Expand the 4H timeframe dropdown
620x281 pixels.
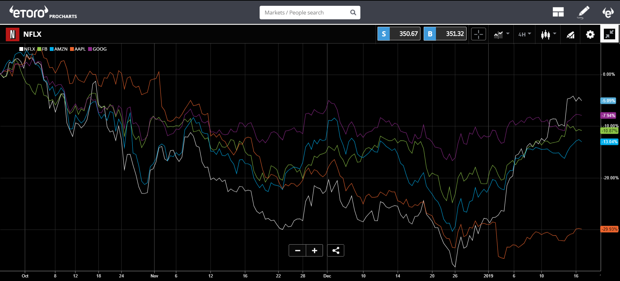pyautogui.click(x=524, y=34)
